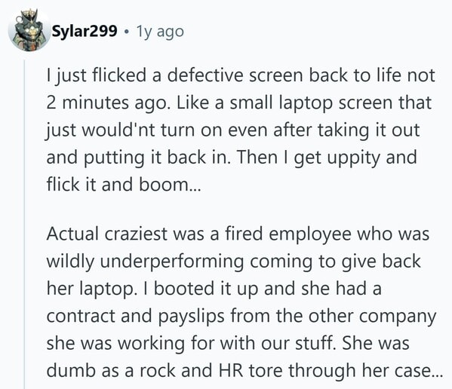Open Sylar299's avatar profile picture

point(29,30)
